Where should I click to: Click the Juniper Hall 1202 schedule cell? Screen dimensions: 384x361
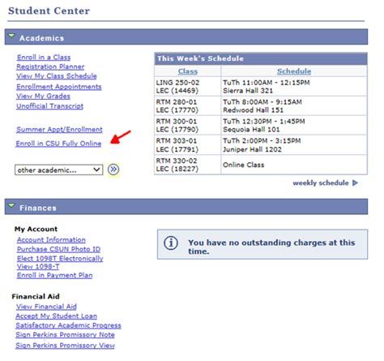[x=294, y=145]
